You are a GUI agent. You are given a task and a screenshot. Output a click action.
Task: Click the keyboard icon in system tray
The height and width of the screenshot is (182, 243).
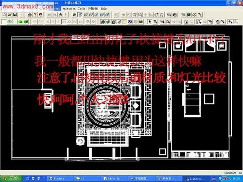(214, 179)
